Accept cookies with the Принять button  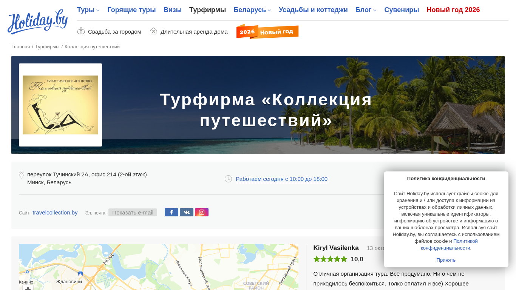coord(446,260)
